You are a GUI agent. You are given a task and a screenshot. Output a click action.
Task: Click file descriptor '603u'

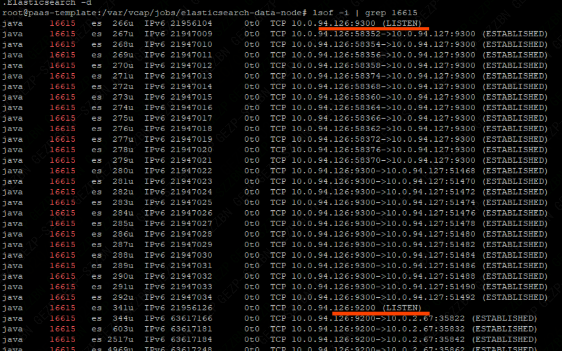coord(123,329)
